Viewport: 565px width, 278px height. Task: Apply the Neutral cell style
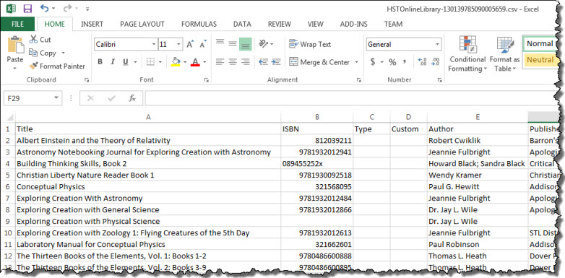click(540, 59)
